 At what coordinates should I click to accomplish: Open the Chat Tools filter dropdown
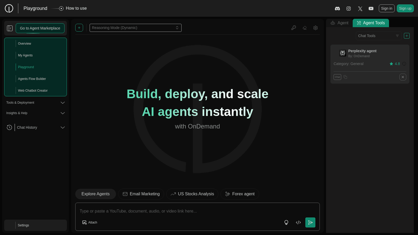(x=379, y=36)
